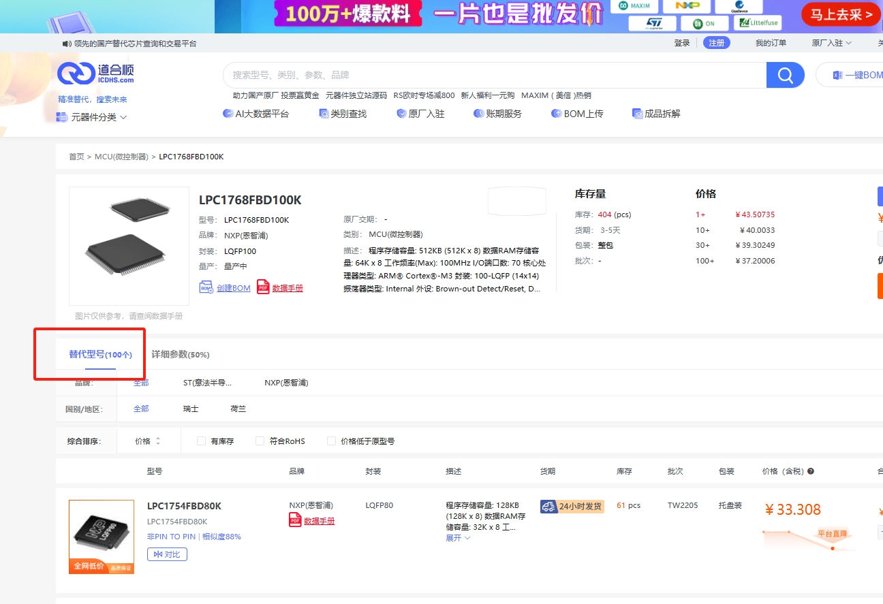
Task: Filter region by 荷兰
Action: coord(238,409)
